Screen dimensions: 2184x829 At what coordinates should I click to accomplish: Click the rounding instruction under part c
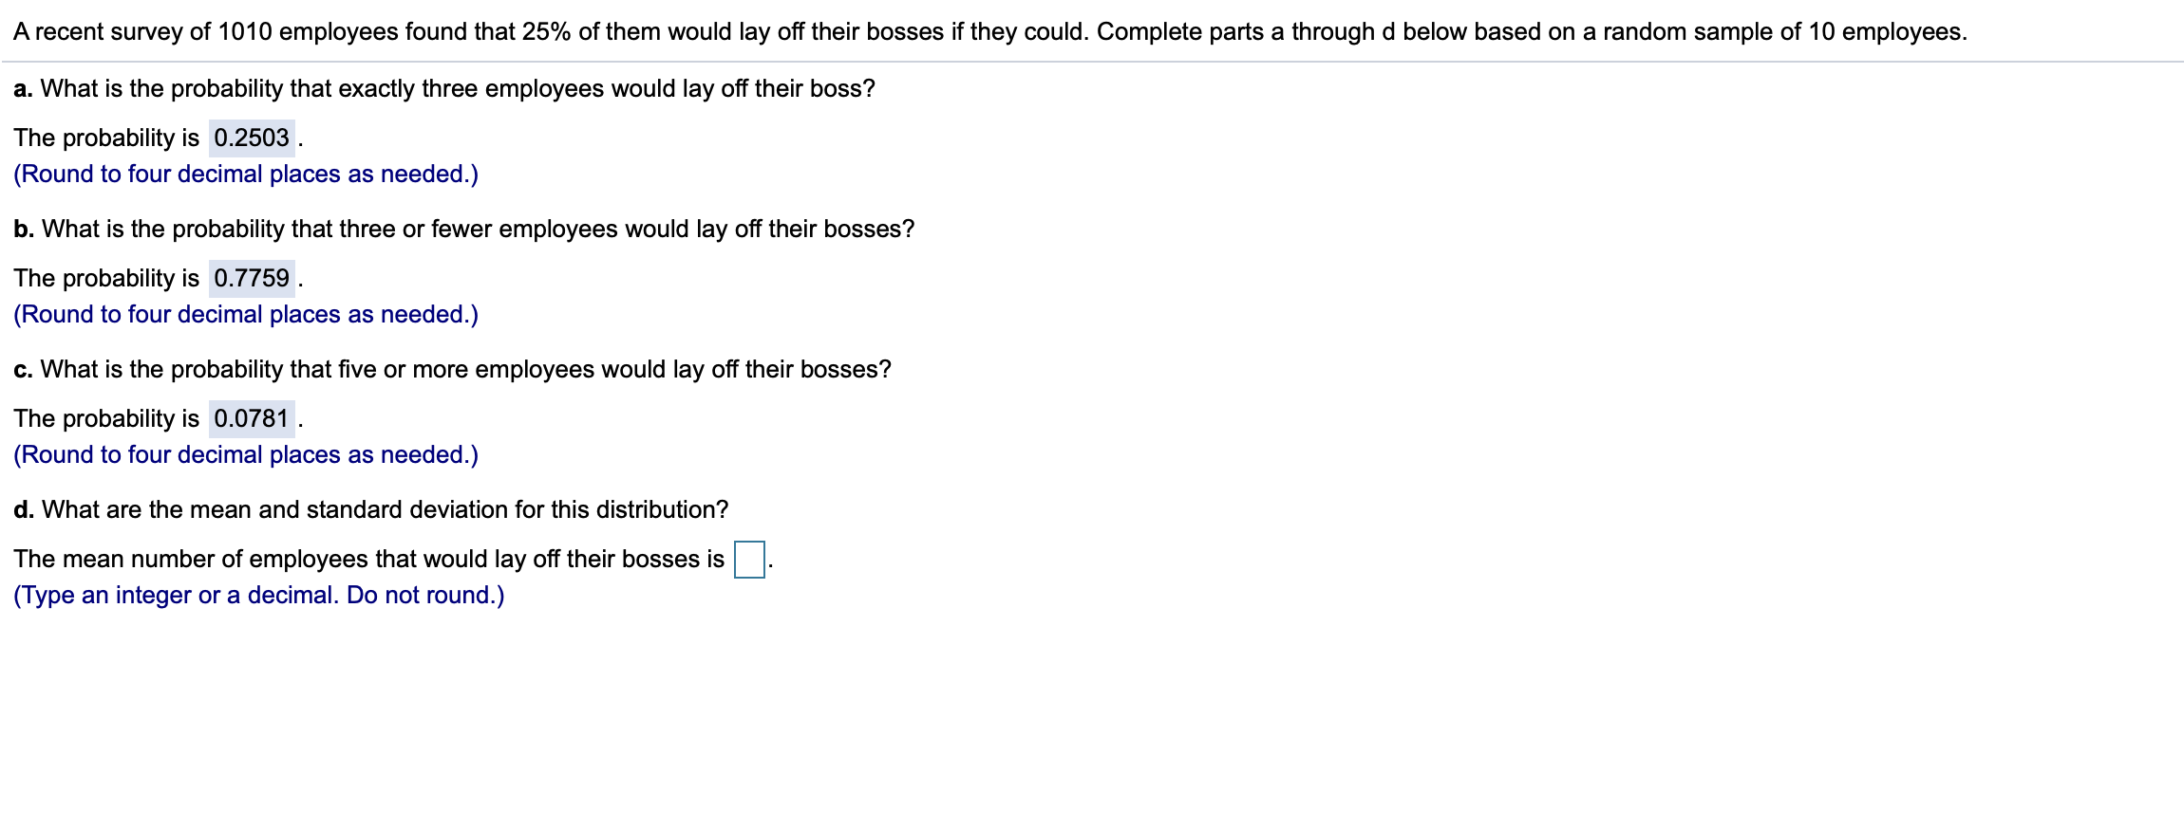(245, 454)
